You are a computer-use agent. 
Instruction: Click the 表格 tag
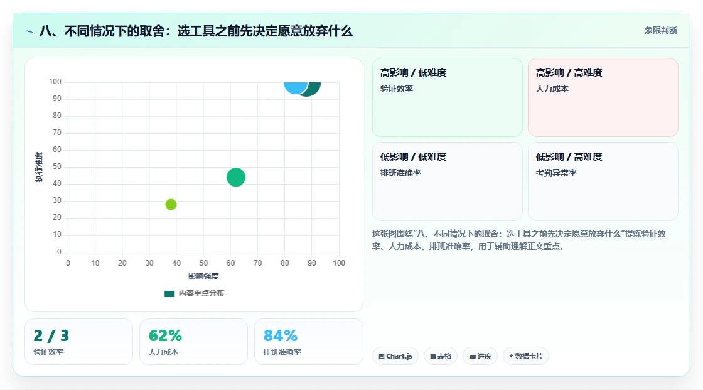(440, 356)
